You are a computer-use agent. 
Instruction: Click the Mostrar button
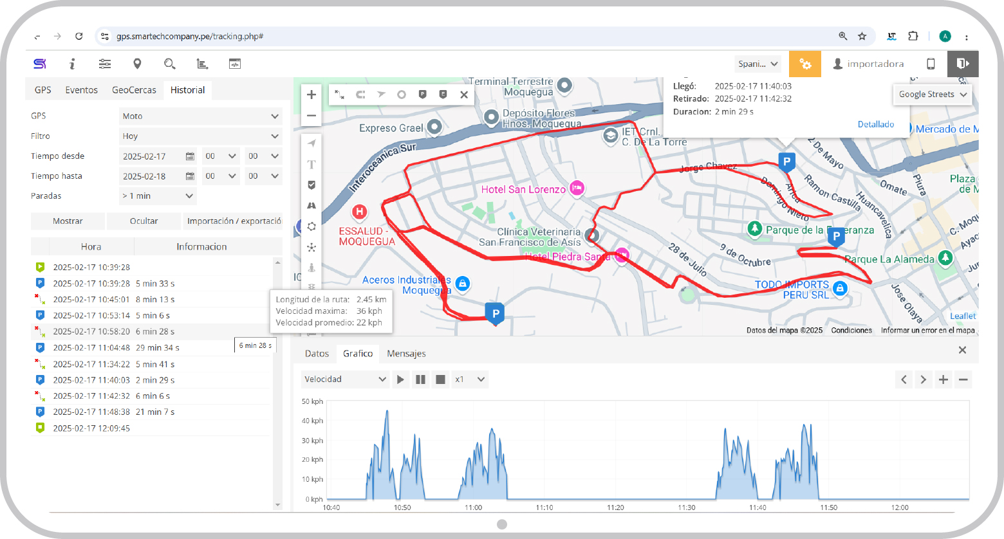pos(68,221)
